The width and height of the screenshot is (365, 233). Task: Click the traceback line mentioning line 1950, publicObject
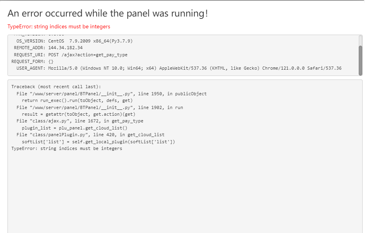tap(111, 94)
